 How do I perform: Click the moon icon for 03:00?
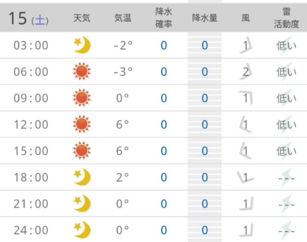click(x=82, y=45)
